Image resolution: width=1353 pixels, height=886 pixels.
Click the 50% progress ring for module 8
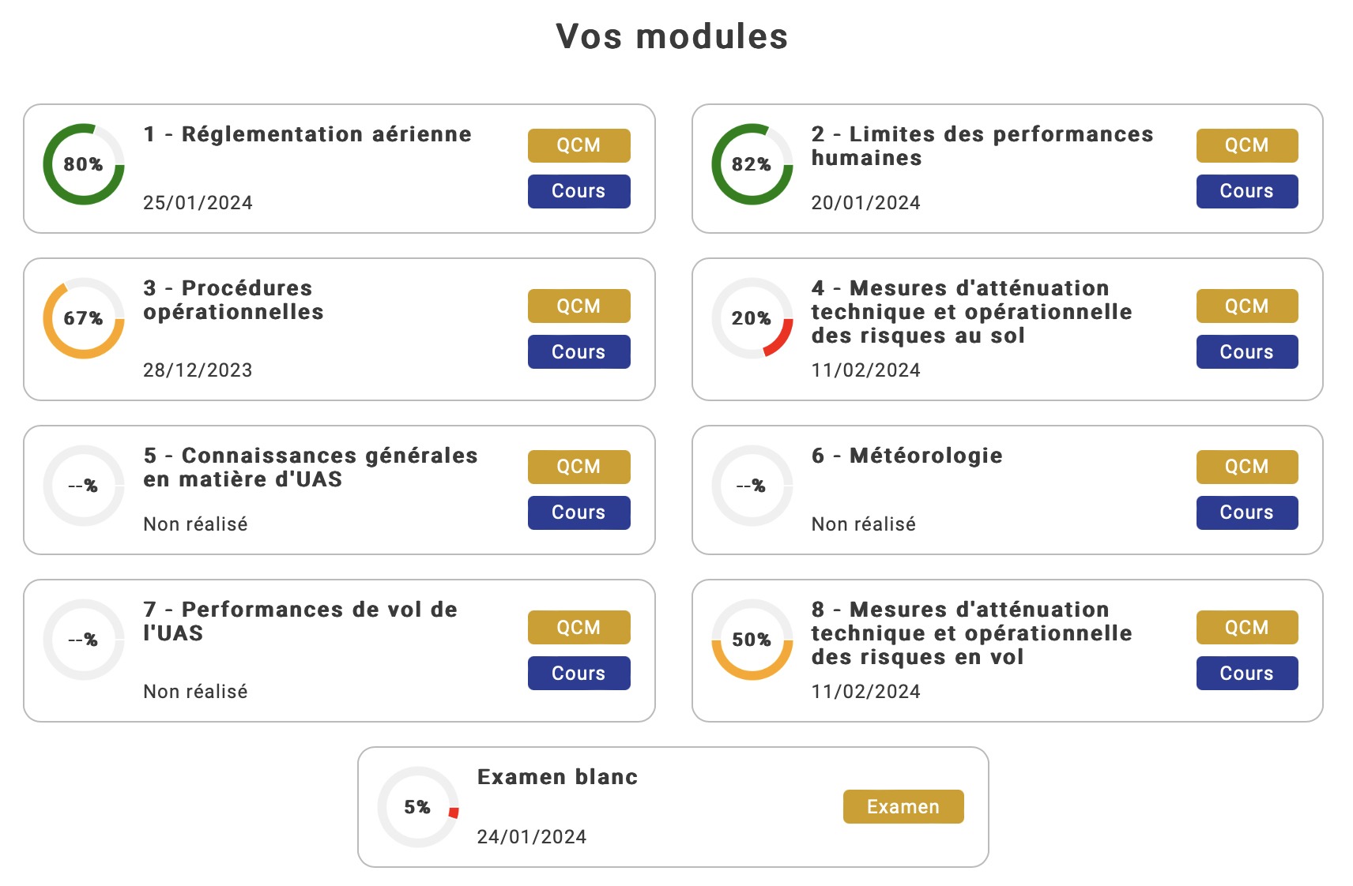coord(752,640)
